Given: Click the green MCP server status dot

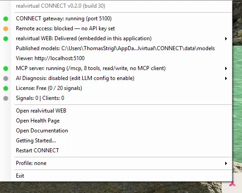Looking at the screenshot, I should click(x=6, y=69).
